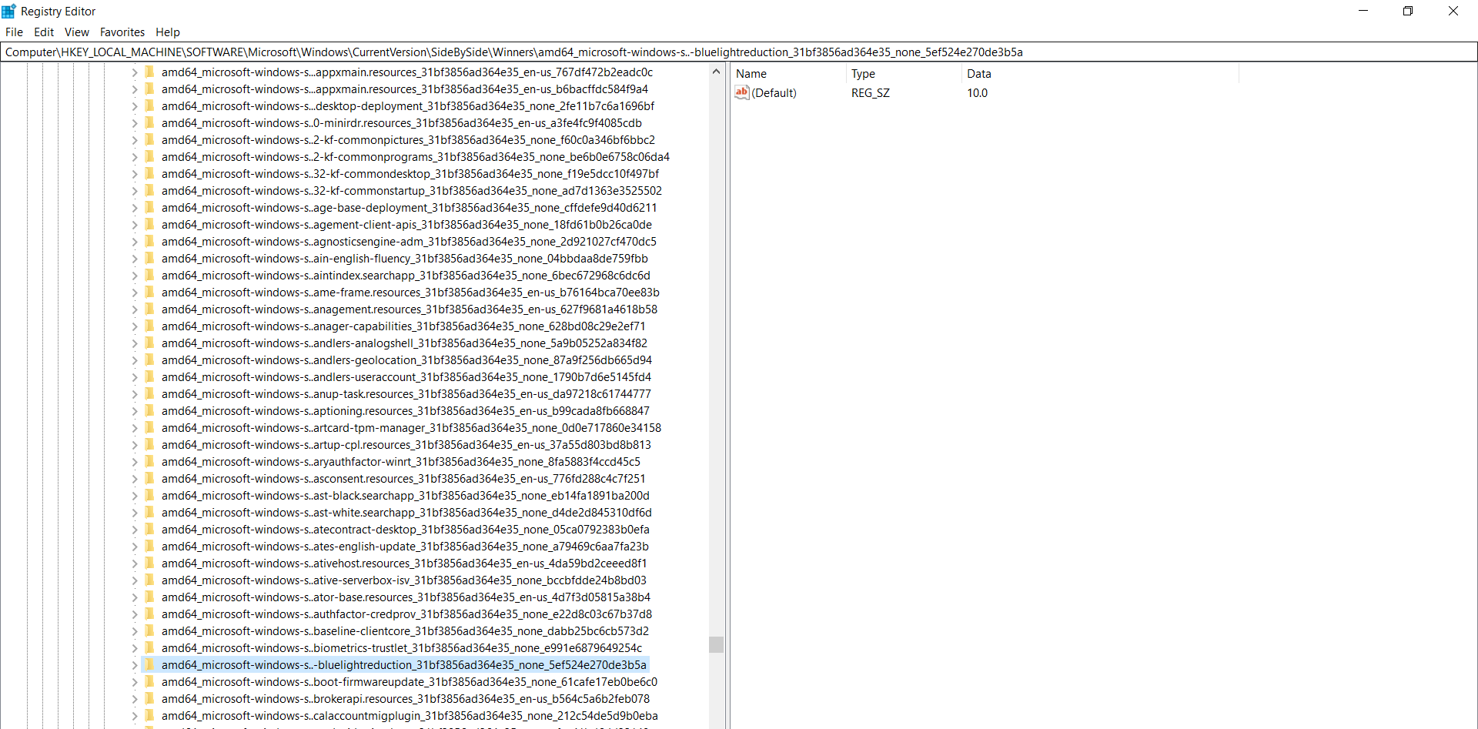This screenshot has width=1478, height=729.
Task: Expand the baseline-clientcore key
Action: (x=135, y=631)
